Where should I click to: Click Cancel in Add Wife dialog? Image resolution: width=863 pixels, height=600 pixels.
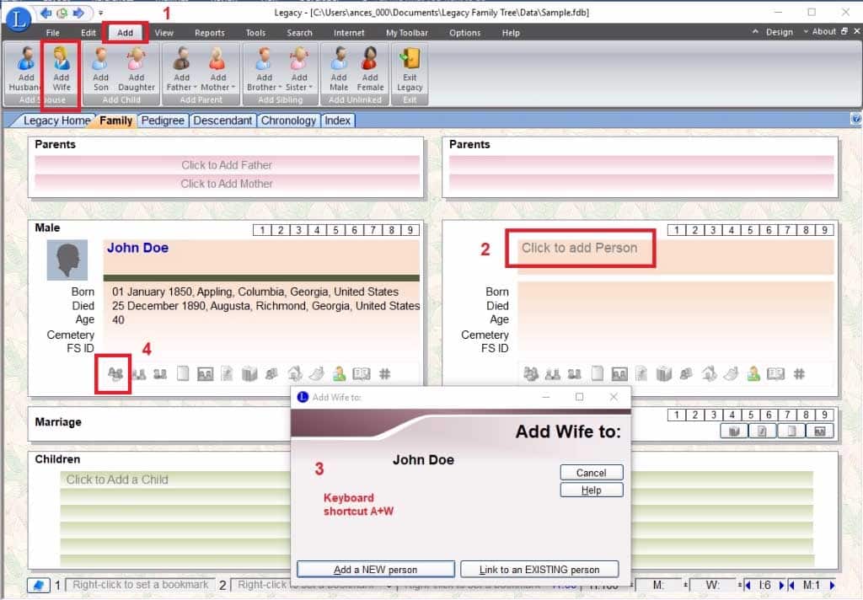(591, 472)
